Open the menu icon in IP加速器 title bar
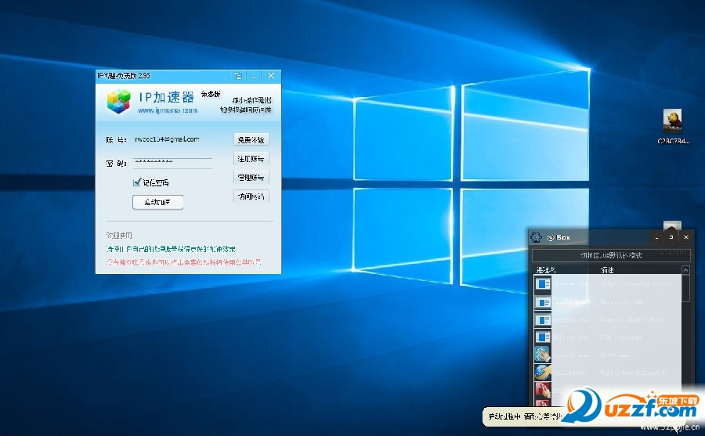The height and width of the screenshot is (436, 705). (x=237, y=76)
